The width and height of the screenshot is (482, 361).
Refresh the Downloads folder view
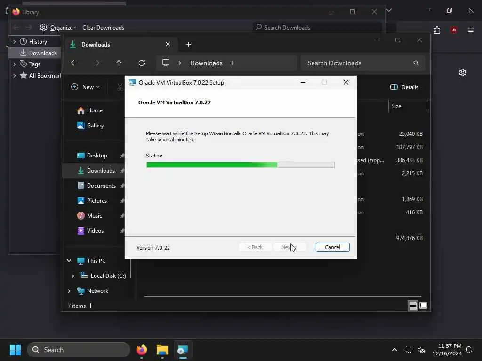click(x=142, y=63)
